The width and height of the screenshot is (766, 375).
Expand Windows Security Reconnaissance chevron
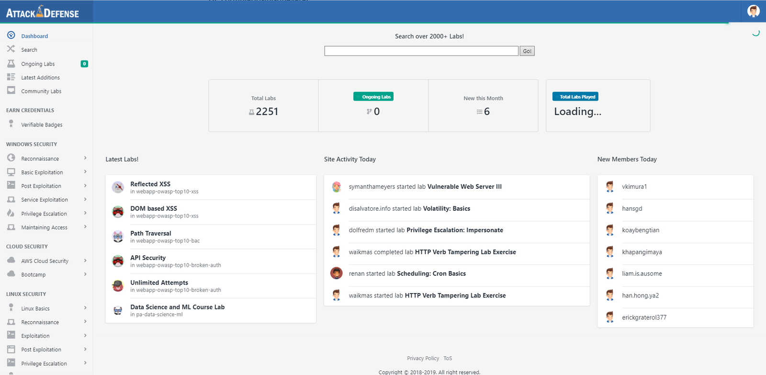click(85, 158)
